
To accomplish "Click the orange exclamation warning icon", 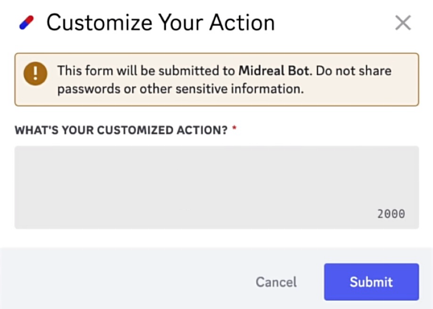I will pos(36,73).
